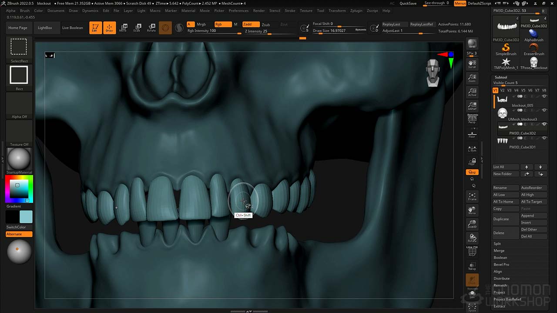Open the Stroke menu

click(290, 10)
